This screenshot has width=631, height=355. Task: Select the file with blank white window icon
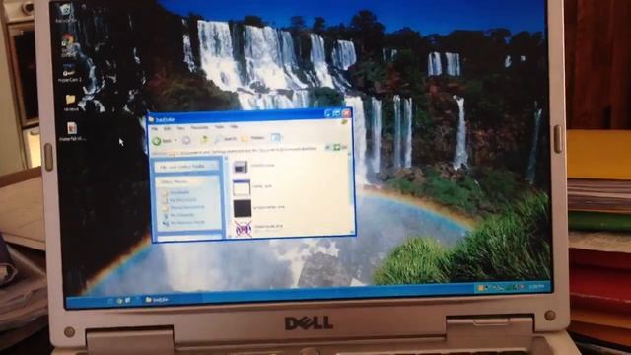242,188
